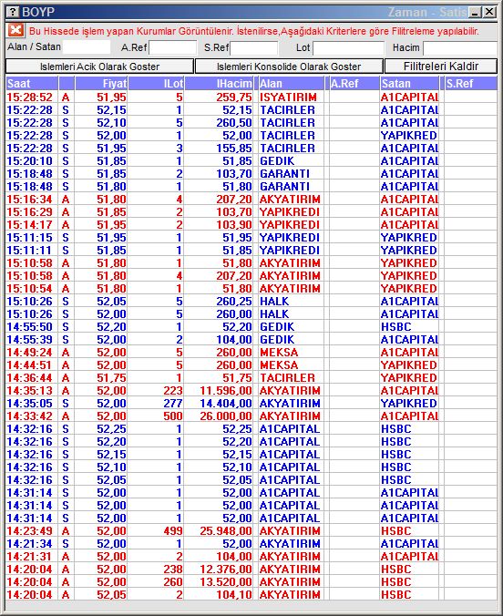This screenshot has height=616, width=503.
Task: Click price 52,25 in 14:32:16 row
Action: 111,429
